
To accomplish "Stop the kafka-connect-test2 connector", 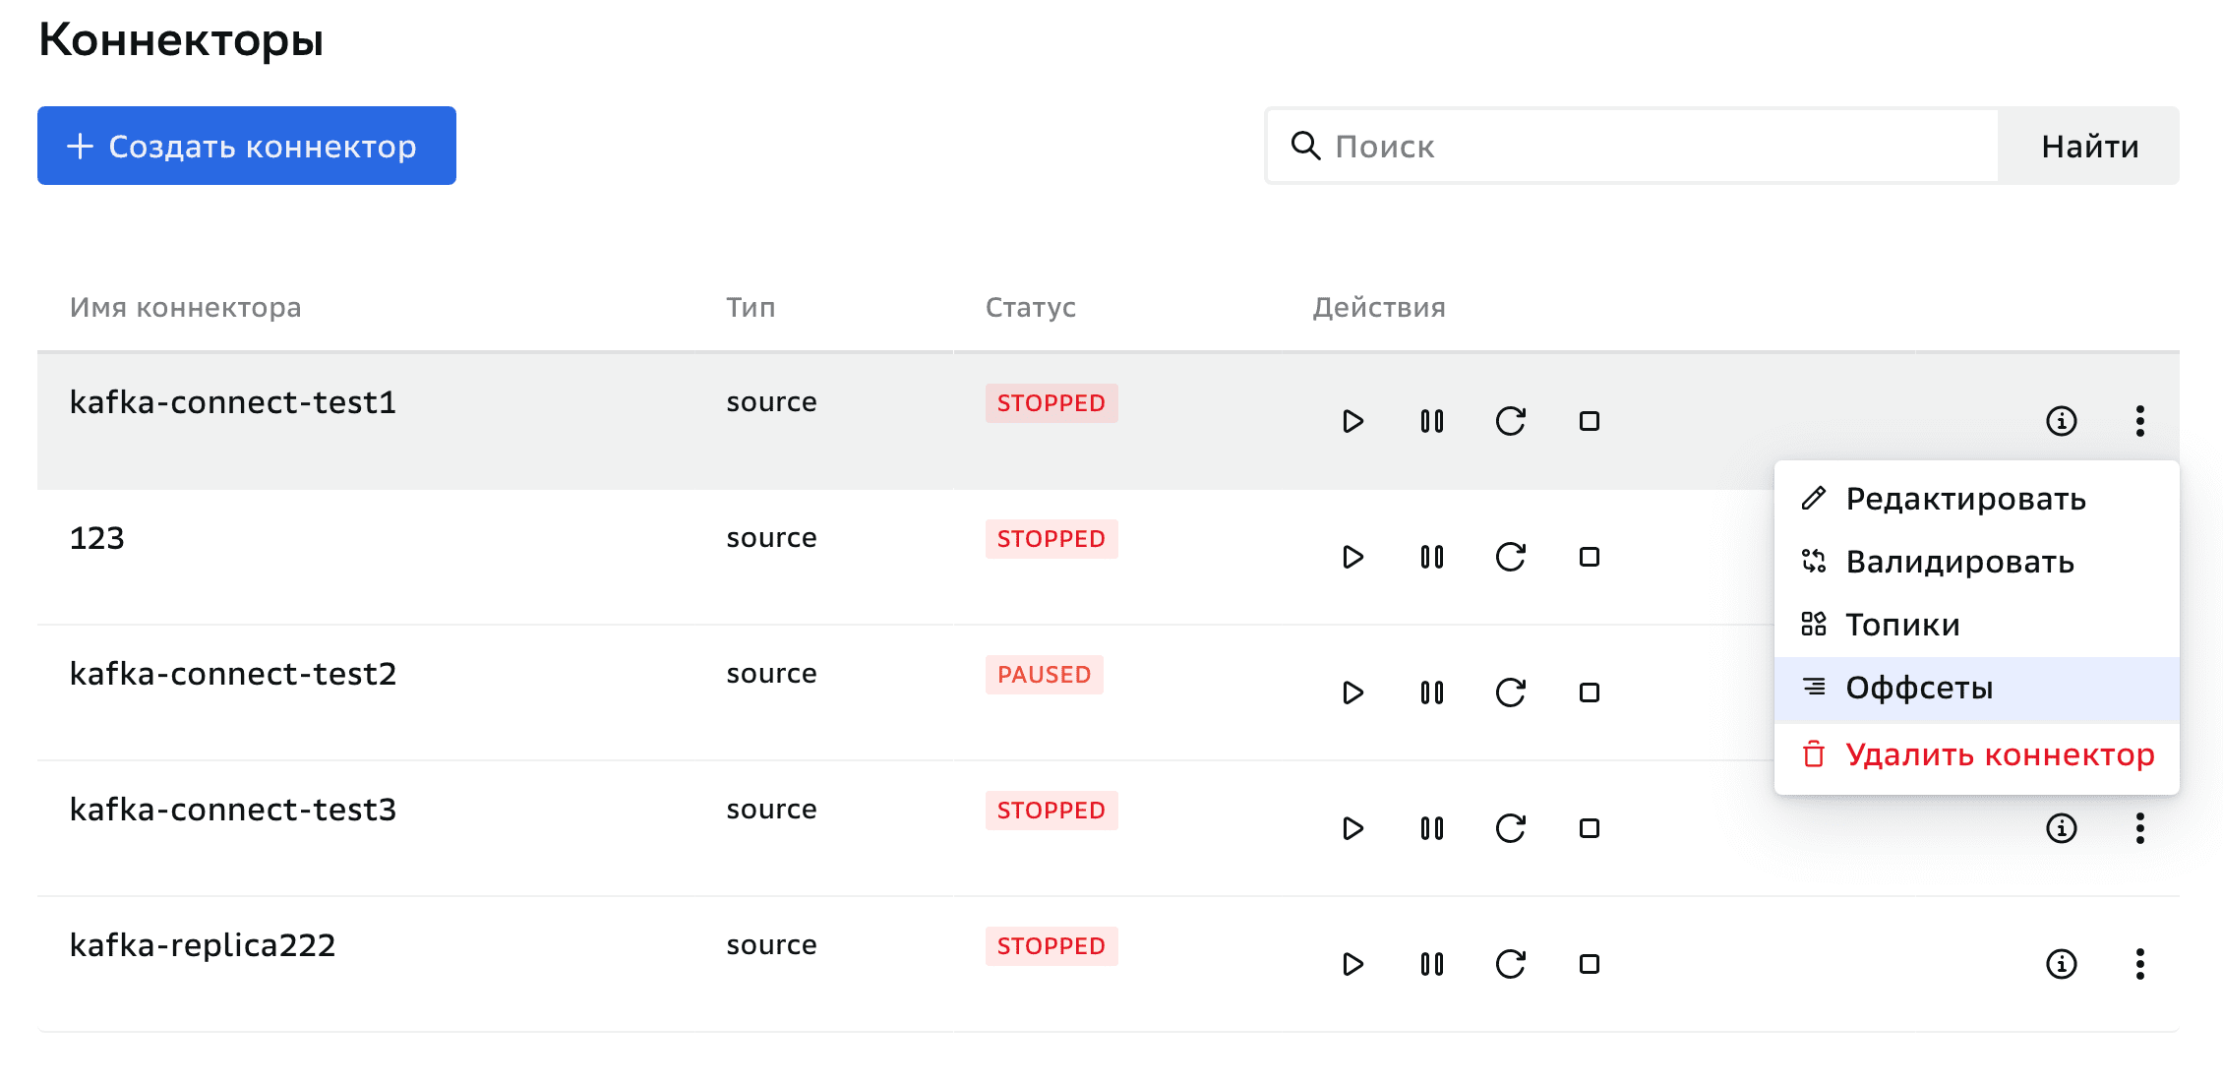I will coord(1589,693).
